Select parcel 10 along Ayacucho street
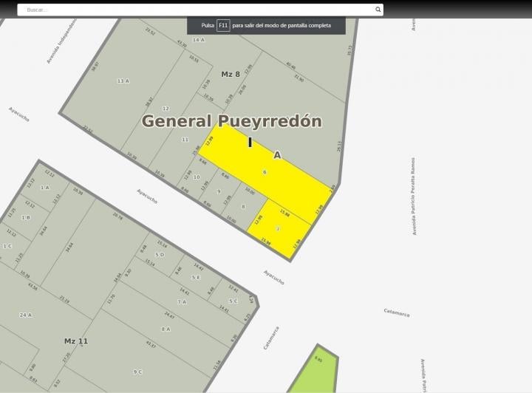 pyautogui.click(x=197, y=177)
